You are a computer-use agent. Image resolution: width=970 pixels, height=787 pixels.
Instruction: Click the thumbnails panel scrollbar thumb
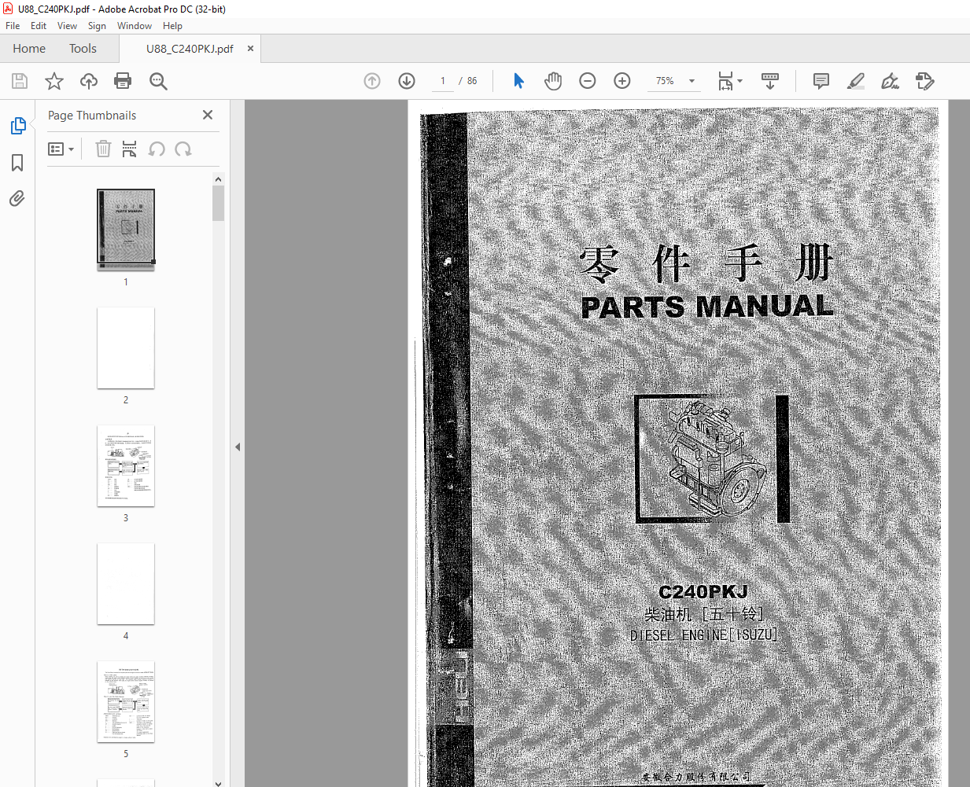tap(218, 204)
